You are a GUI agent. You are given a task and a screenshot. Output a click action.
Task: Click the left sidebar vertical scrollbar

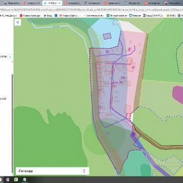[12, 123]
